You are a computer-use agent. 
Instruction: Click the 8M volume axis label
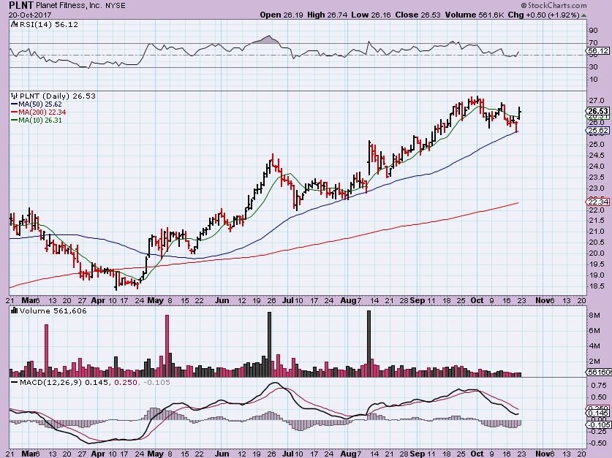pyautogui.click(x=594, y=315)
